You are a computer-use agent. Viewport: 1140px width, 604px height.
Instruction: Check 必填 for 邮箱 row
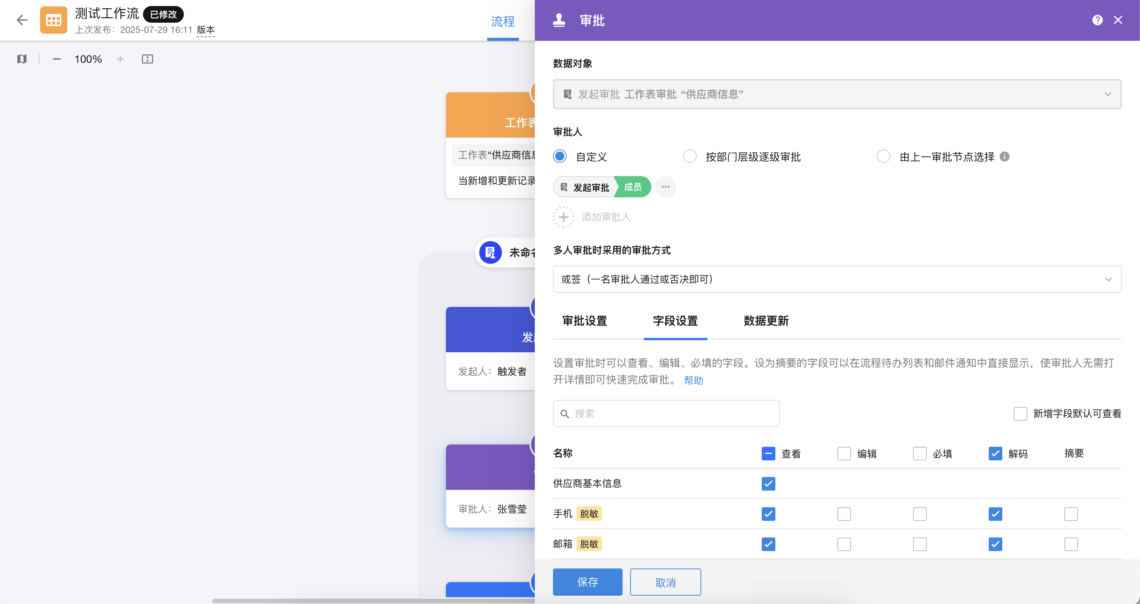919,544
